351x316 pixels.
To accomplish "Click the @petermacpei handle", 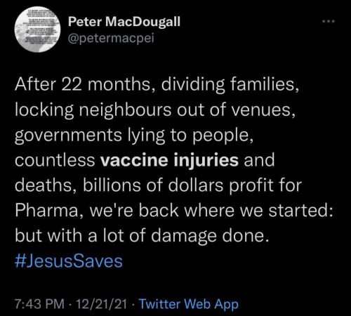I will [111, 38].
